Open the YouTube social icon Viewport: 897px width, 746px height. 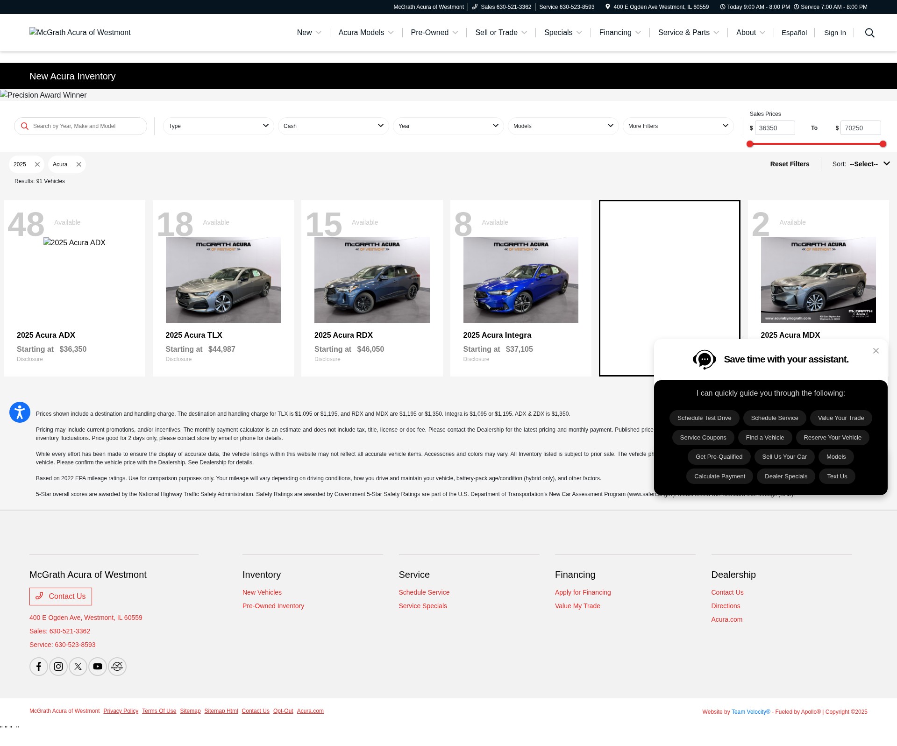[x=98, y=667]
